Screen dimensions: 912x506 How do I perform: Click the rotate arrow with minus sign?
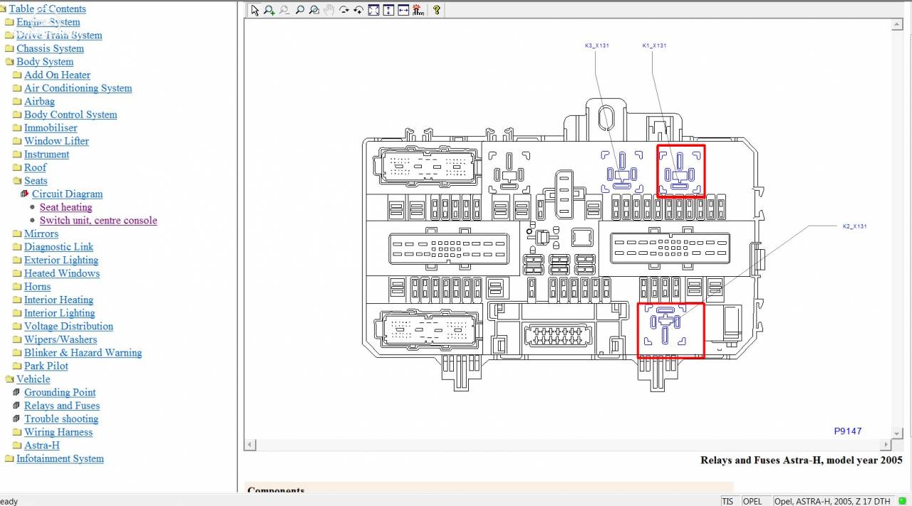click(x=344, y=10)
